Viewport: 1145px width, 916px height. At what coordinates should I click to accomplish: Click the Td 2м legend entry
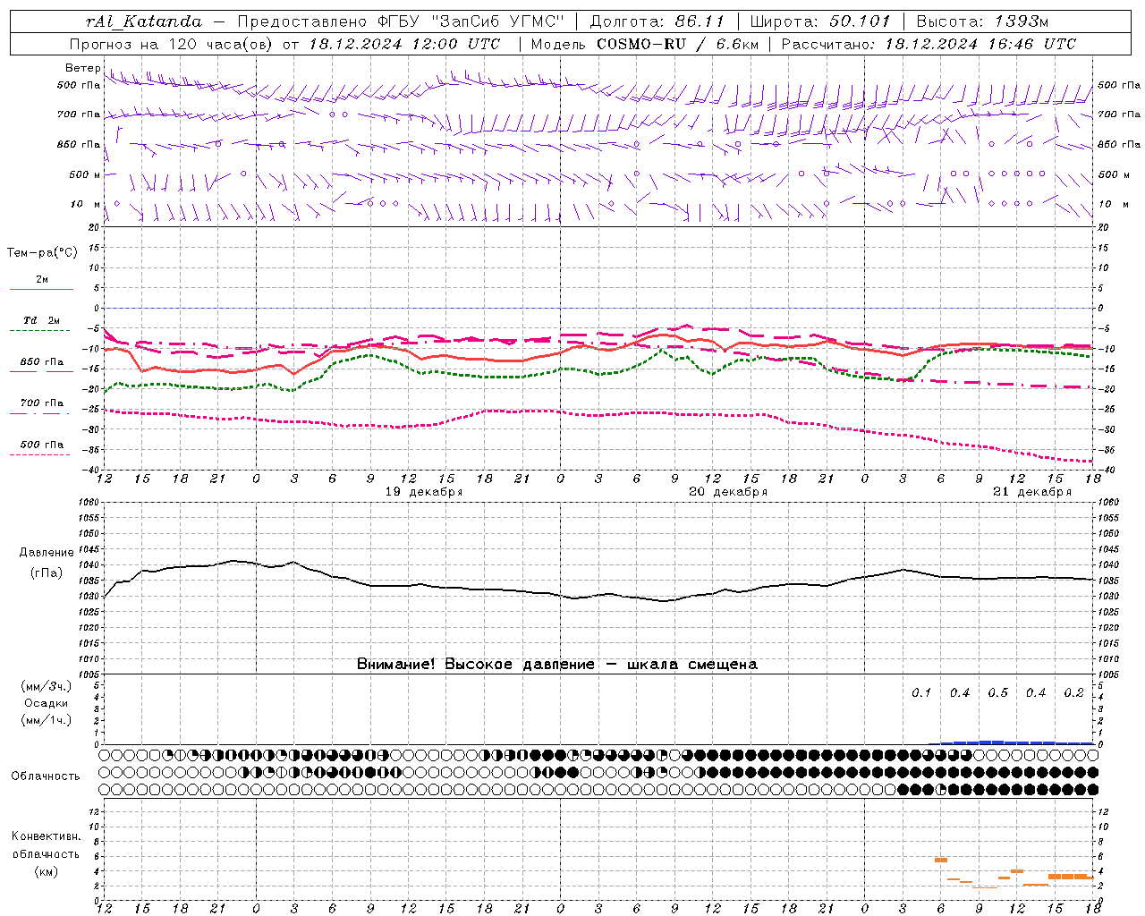point(41,320)
